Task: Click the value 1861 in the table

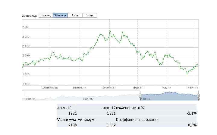Action: tap(111, 113)
